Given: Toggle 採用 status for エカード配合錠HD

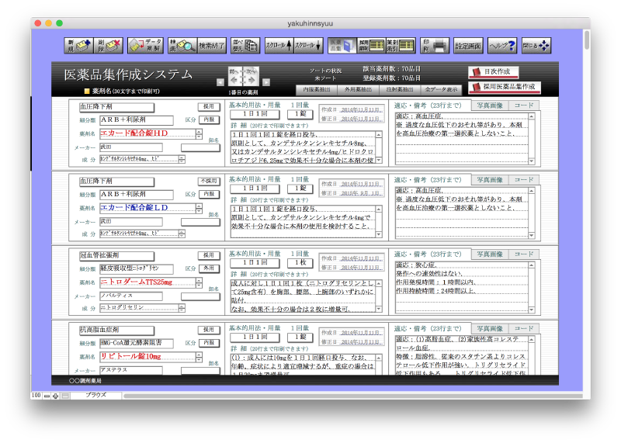Looking at the screenshot, I should pos(209,106).
